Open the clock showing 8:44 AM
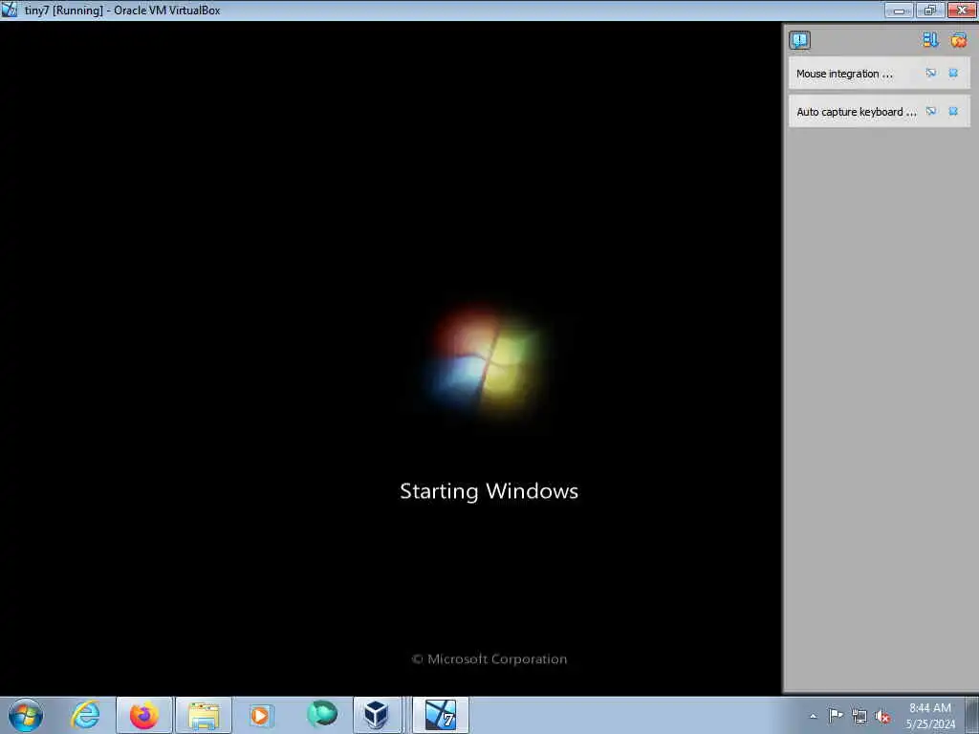The image size is (979, 734). pos(930,715)
